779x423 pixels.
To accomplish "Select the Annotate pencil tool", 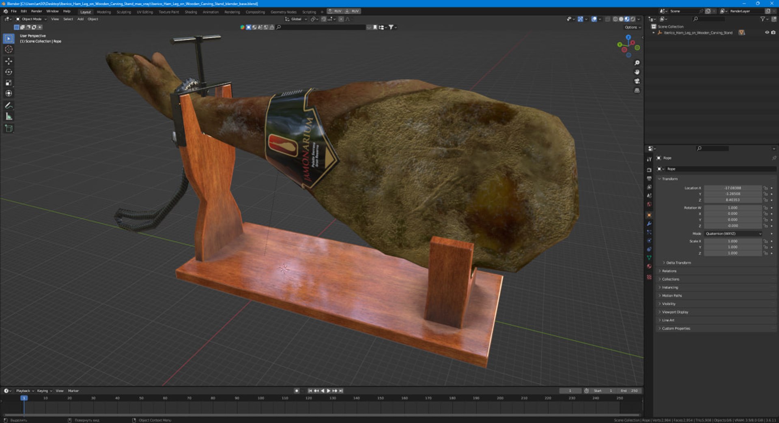I will pos(9,105).
